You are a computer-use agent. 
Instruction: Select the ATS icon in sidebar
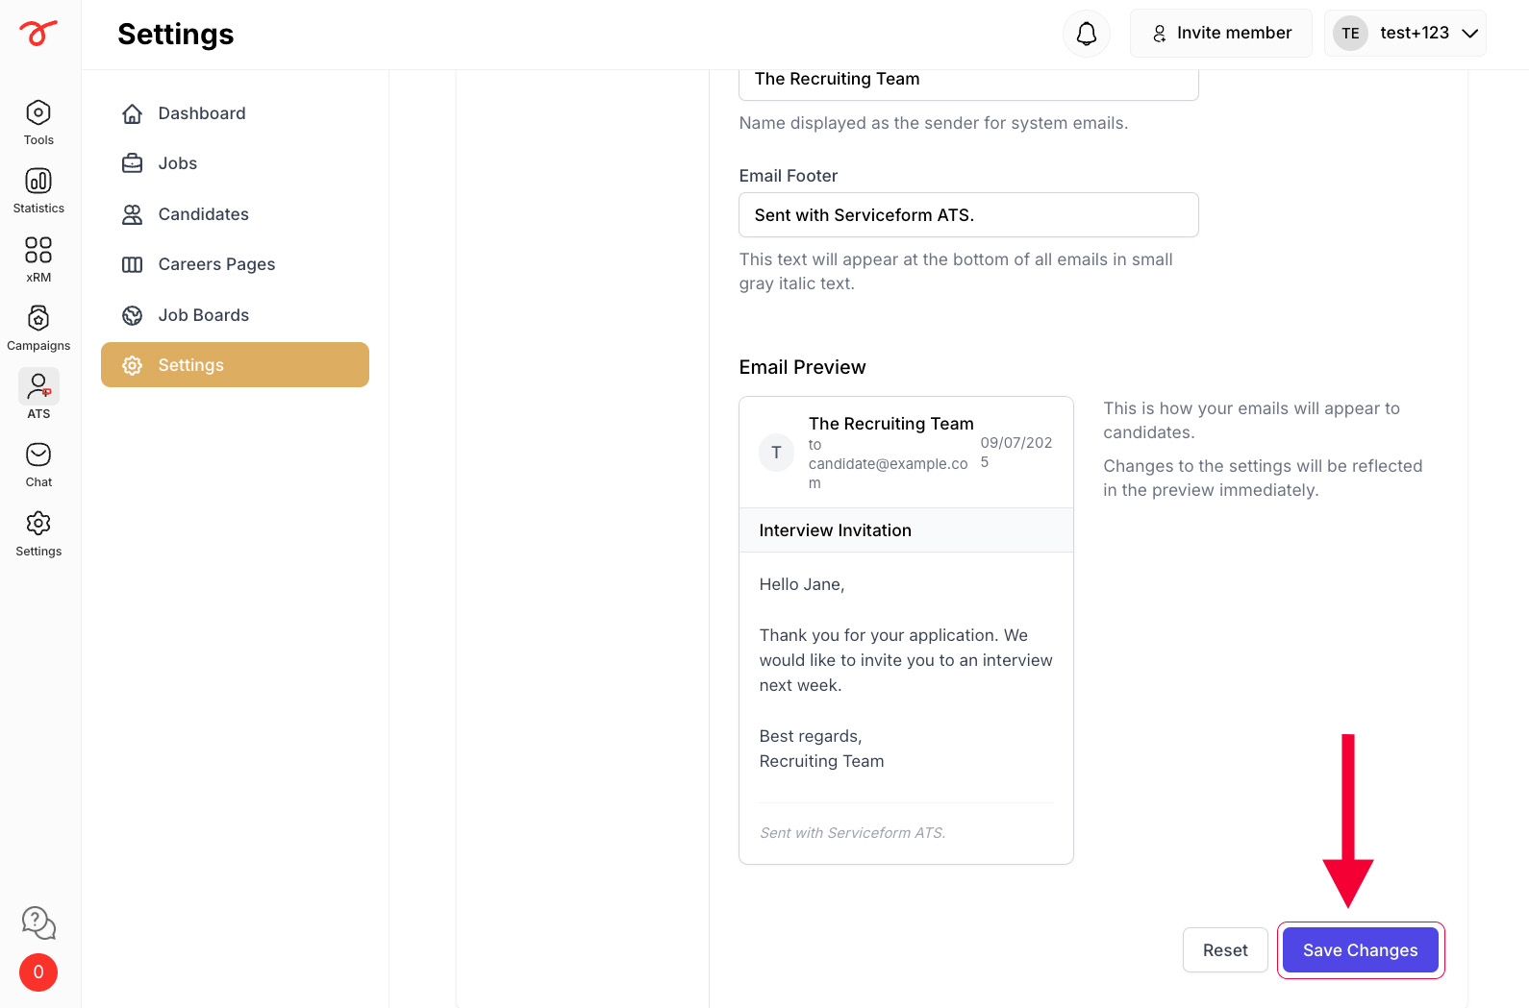pos(38,386)
